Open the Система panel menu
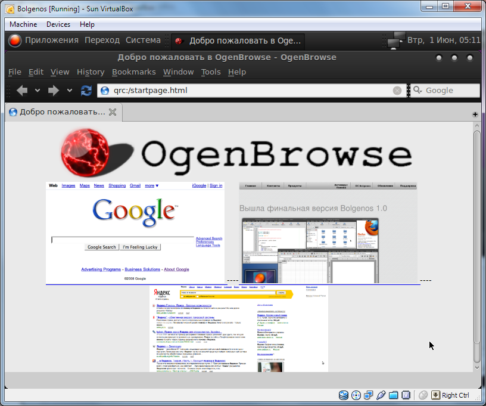 click(x=143, y=41)
